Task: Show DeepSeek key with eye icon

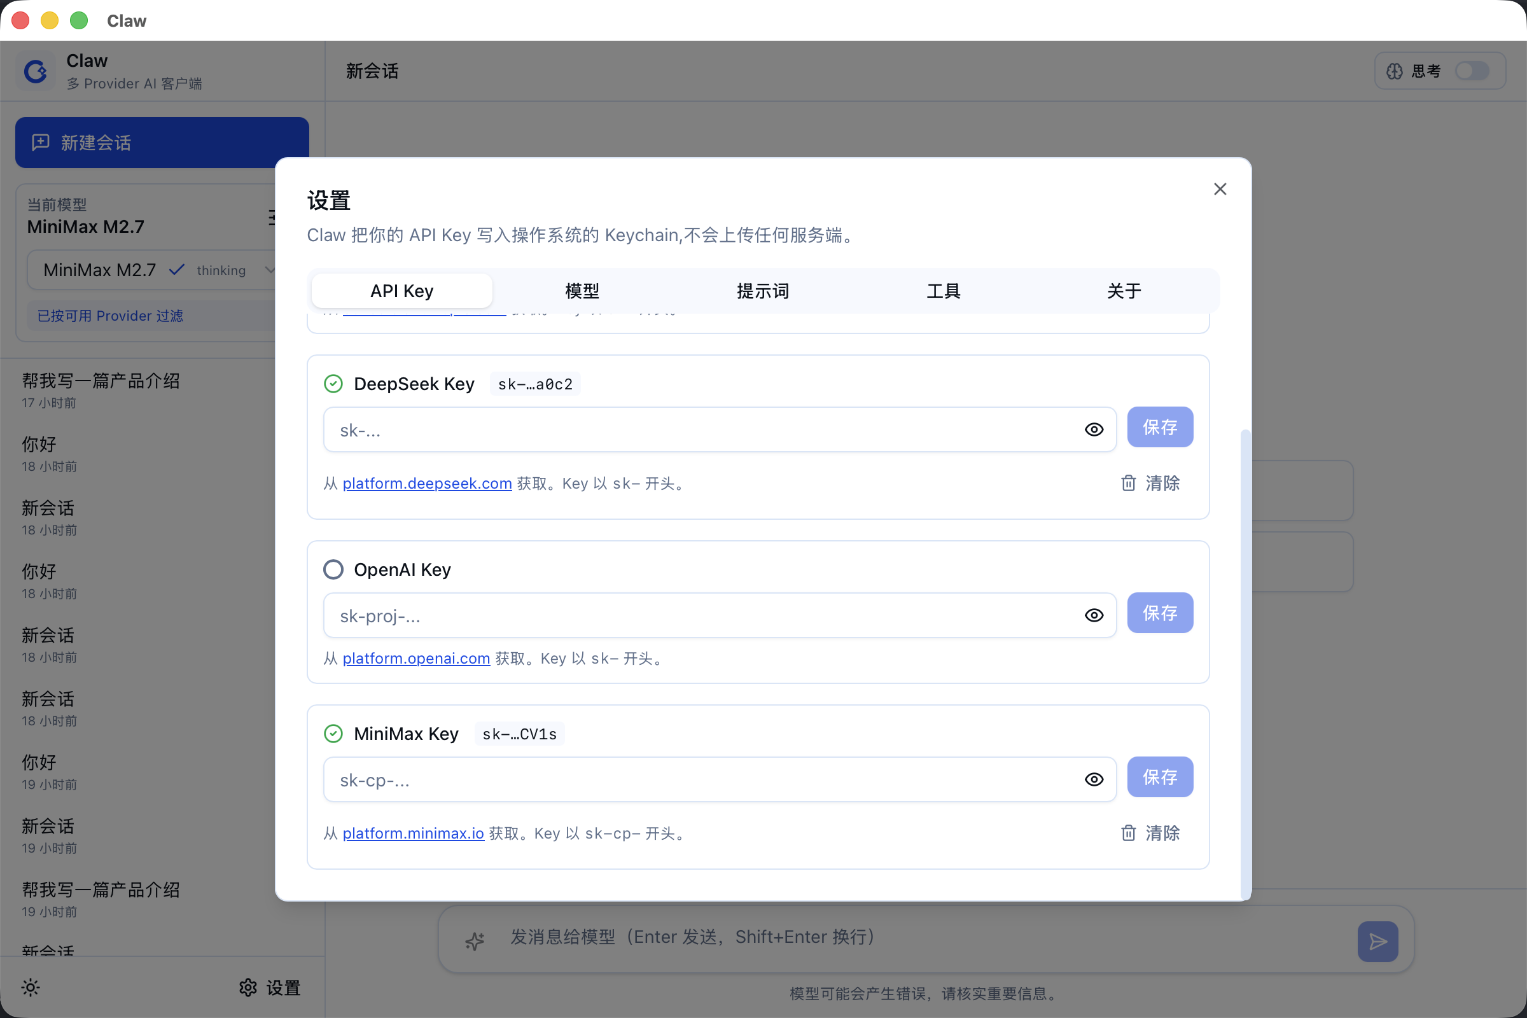Action: 1094,430
